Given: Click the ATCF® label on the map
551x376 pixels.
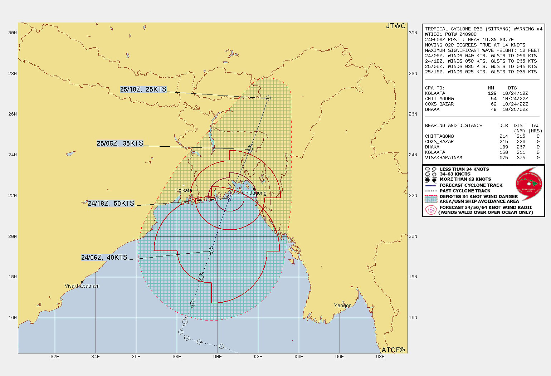Looking at the screenshot, I should coord(393,350).
